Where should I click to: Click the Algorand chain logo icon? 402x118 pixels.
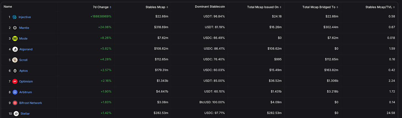(15, 49)
